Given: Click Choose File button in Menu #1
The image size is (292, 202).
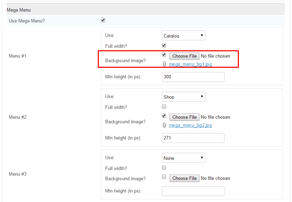Looking at the screenshot, I should click(x=184, y=56).
